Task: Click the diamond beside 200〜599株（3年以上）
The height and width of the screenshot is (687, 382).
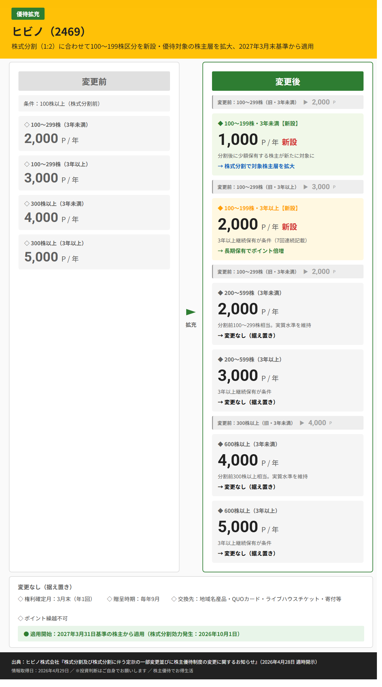Action: (220, 360)
